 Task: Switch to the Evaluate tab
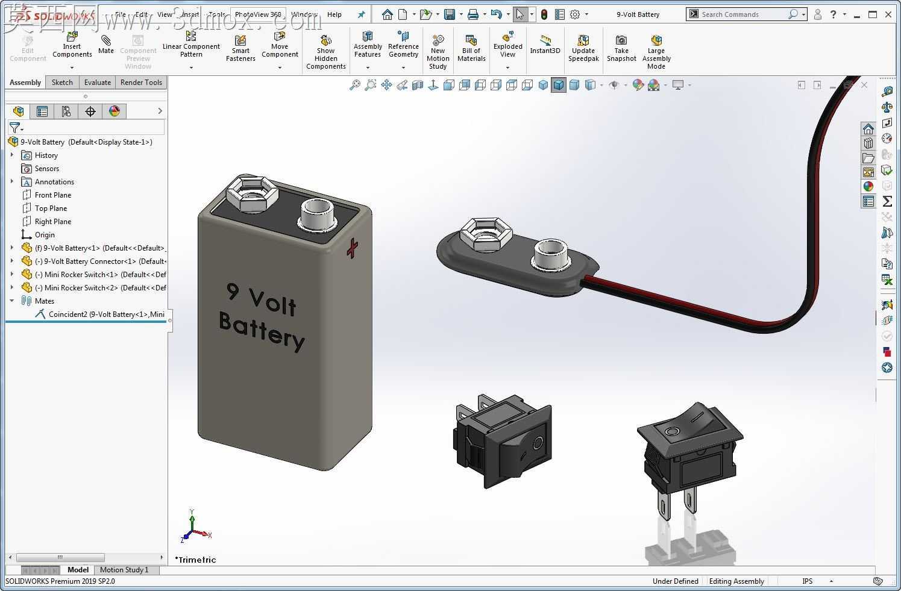pyautogui.click(x=98, y=83)
